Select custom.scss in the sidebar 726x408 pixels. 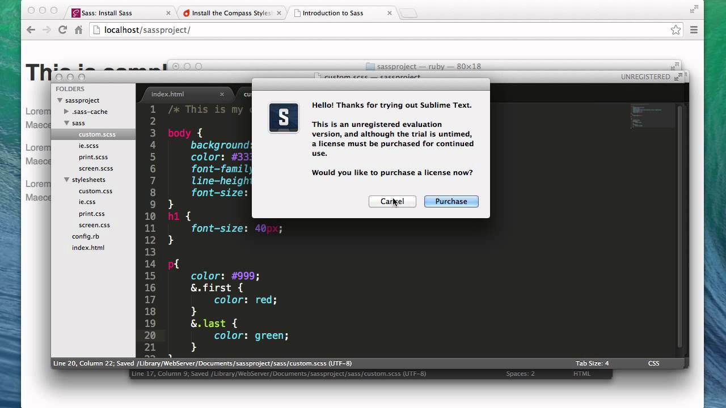point(97,134)
